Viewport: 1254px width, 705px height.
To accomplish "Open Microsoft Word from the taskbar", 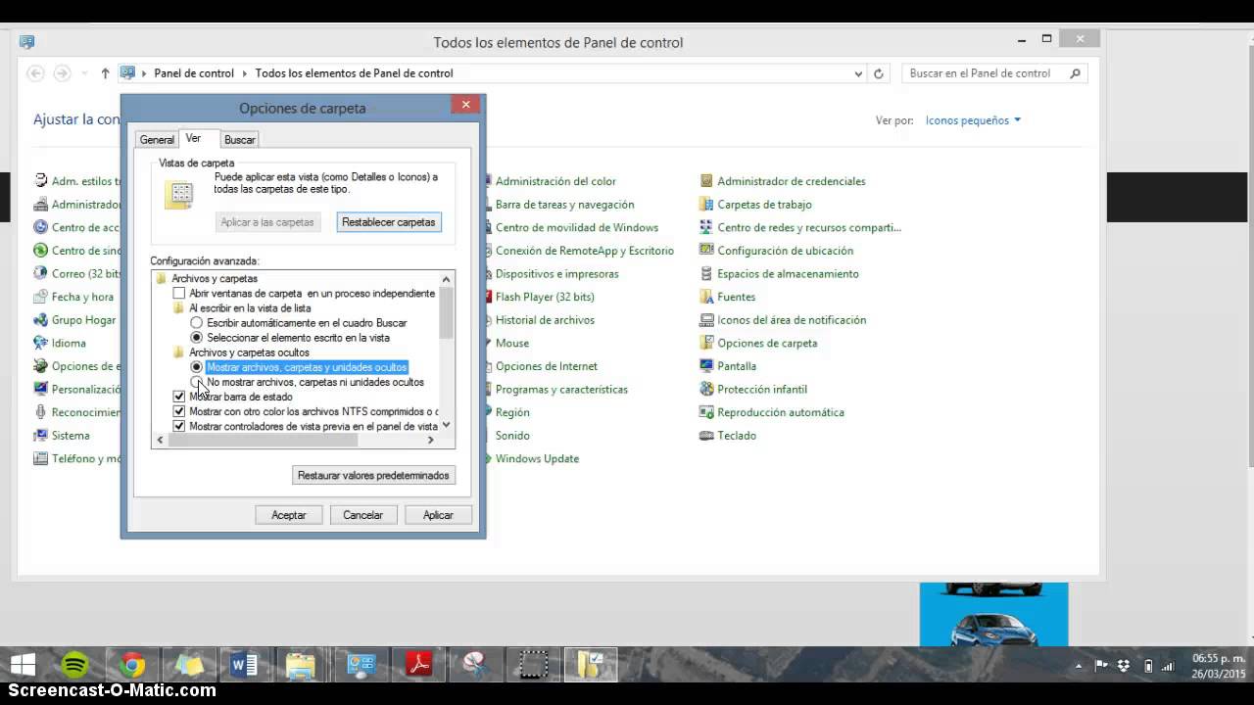I will click(245, 665).
